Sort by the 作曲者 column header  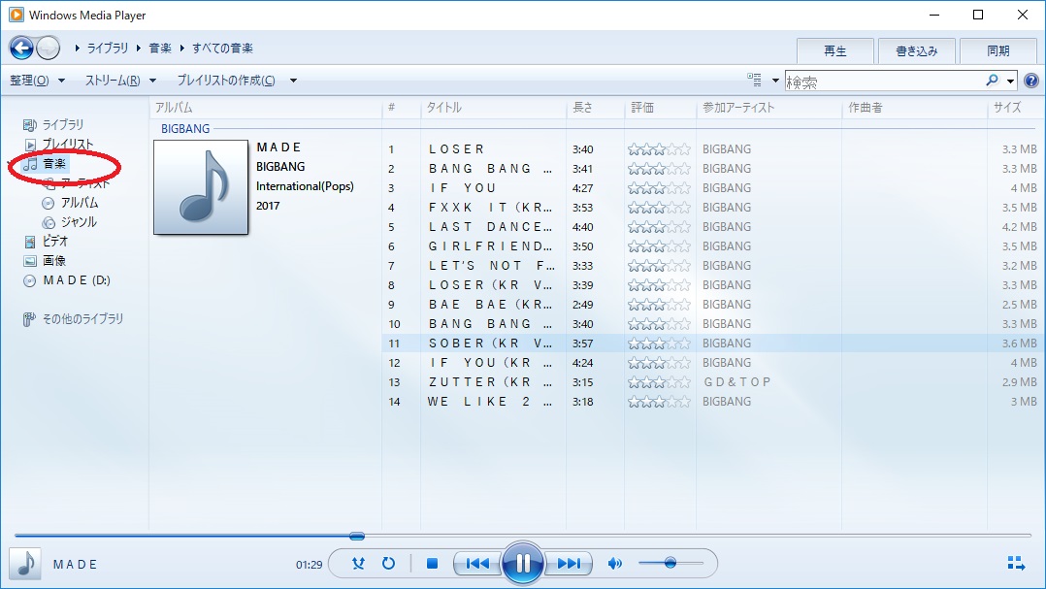click(x=866, y=108)
